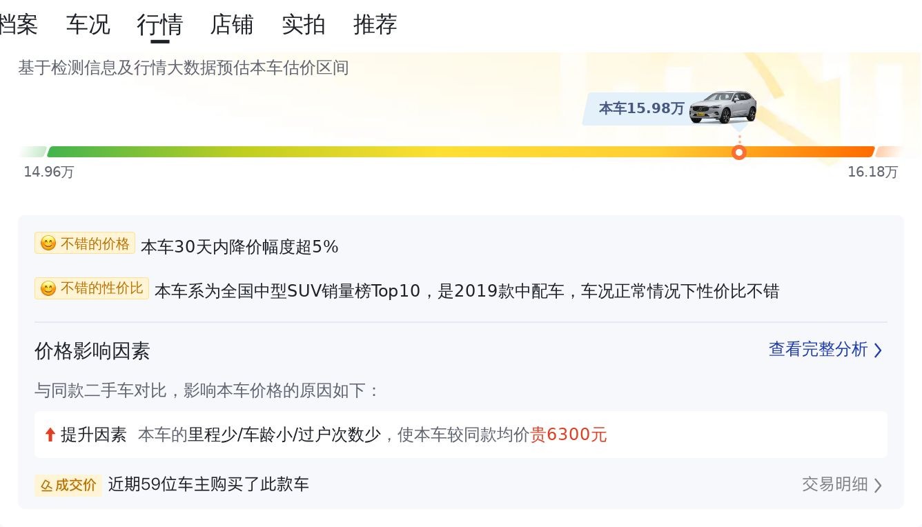Open 查看完整分析 link
922x527 pixels.
point(818,350)
